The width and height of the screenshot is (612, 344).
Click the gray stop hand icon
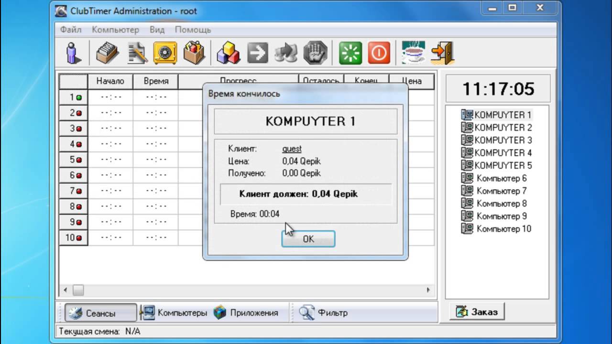coord(315,53)
